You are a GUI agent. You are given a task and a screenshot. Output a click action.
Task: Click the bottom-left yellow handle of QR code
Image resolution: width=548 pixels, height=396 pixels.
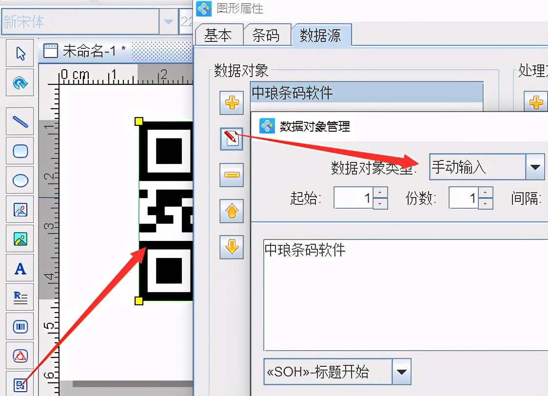[x=139, y=301]
